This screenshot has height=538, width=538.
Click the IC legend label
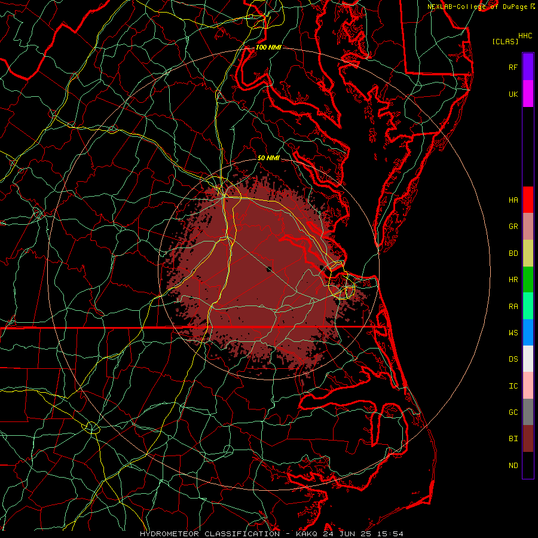point(513,386)
